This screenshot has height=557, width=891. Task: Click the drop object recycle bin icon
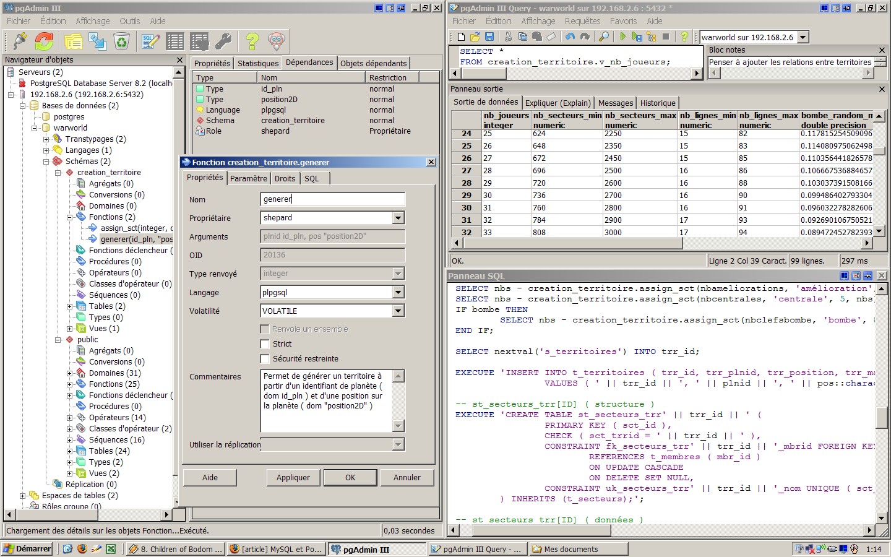(122, 41)
